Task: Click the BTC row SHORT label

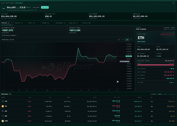Action: click(x=29, y=106)
